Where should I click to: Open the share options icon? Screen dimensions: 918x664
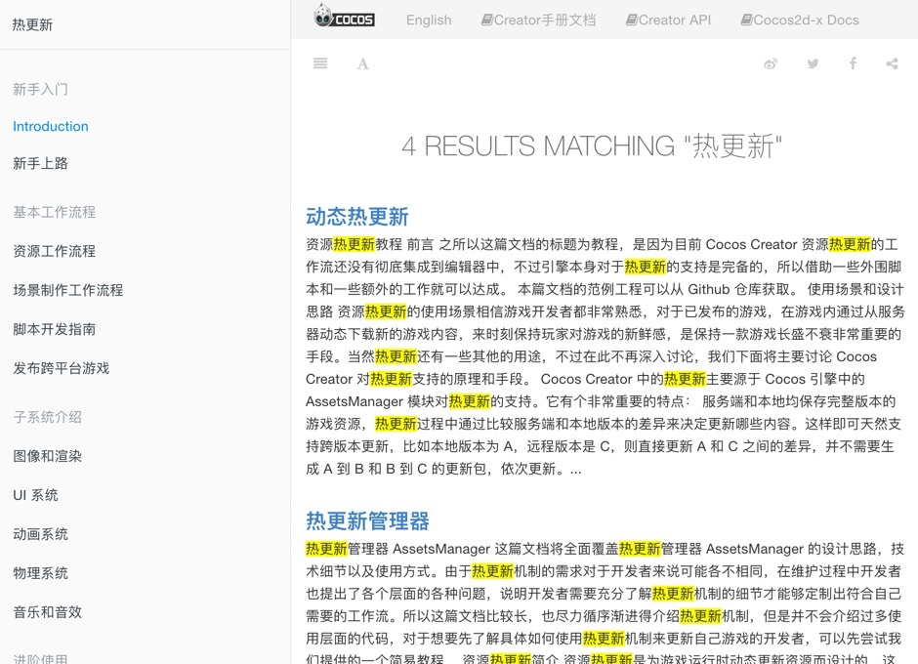pyautogui.click(x=893, y=63)
